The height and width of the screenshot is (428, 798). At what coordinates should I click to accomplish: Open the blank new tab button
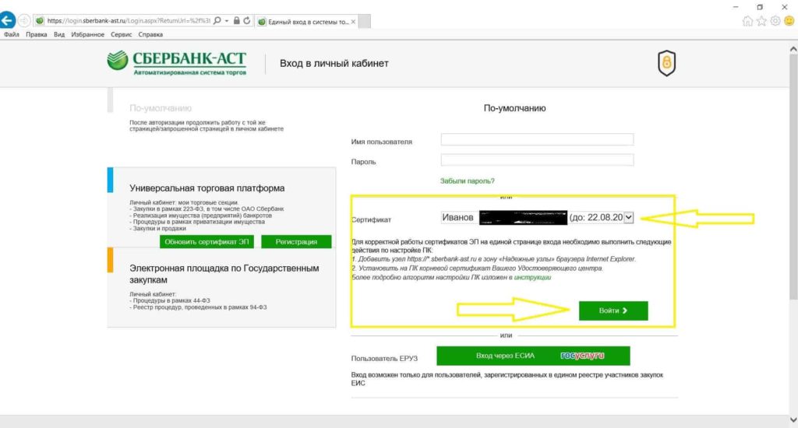(365, 21)
